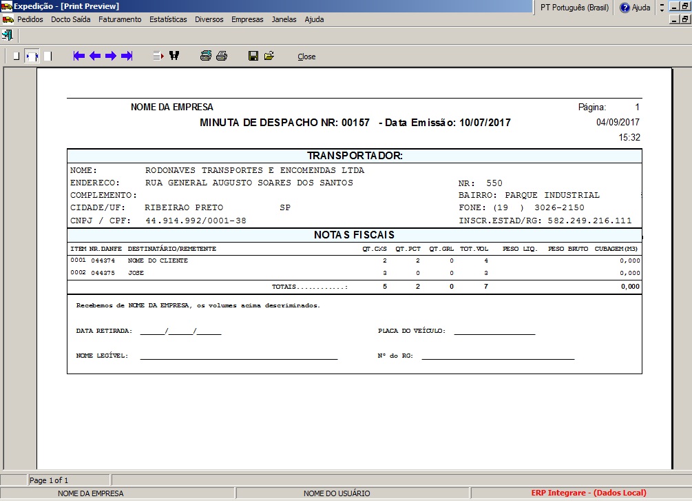The width and height of the screenshot is (692, 501).
Task: Open a report file with folder icon
Action: 269,56
